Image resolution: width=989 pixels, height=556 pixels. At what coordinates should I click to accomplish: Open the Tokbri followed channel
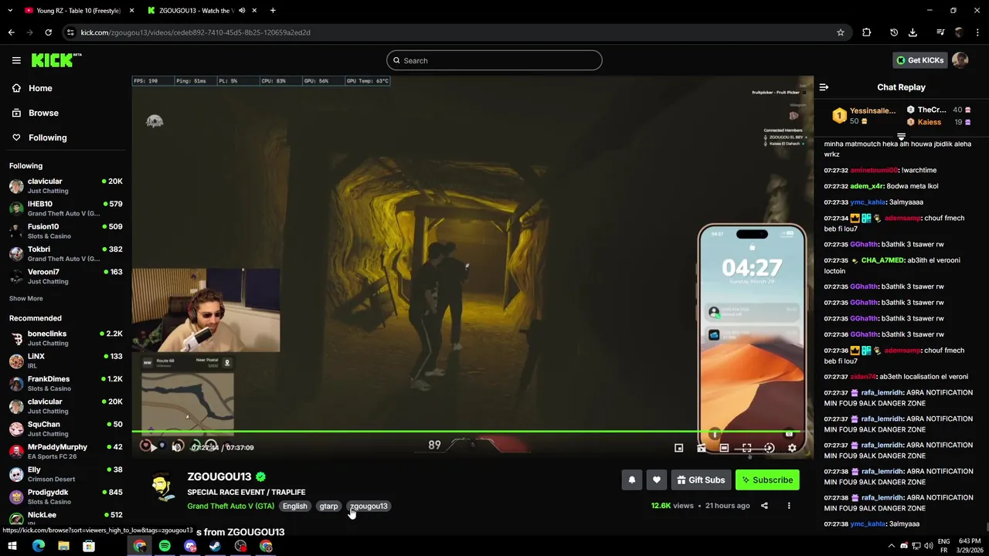[66, 253]
